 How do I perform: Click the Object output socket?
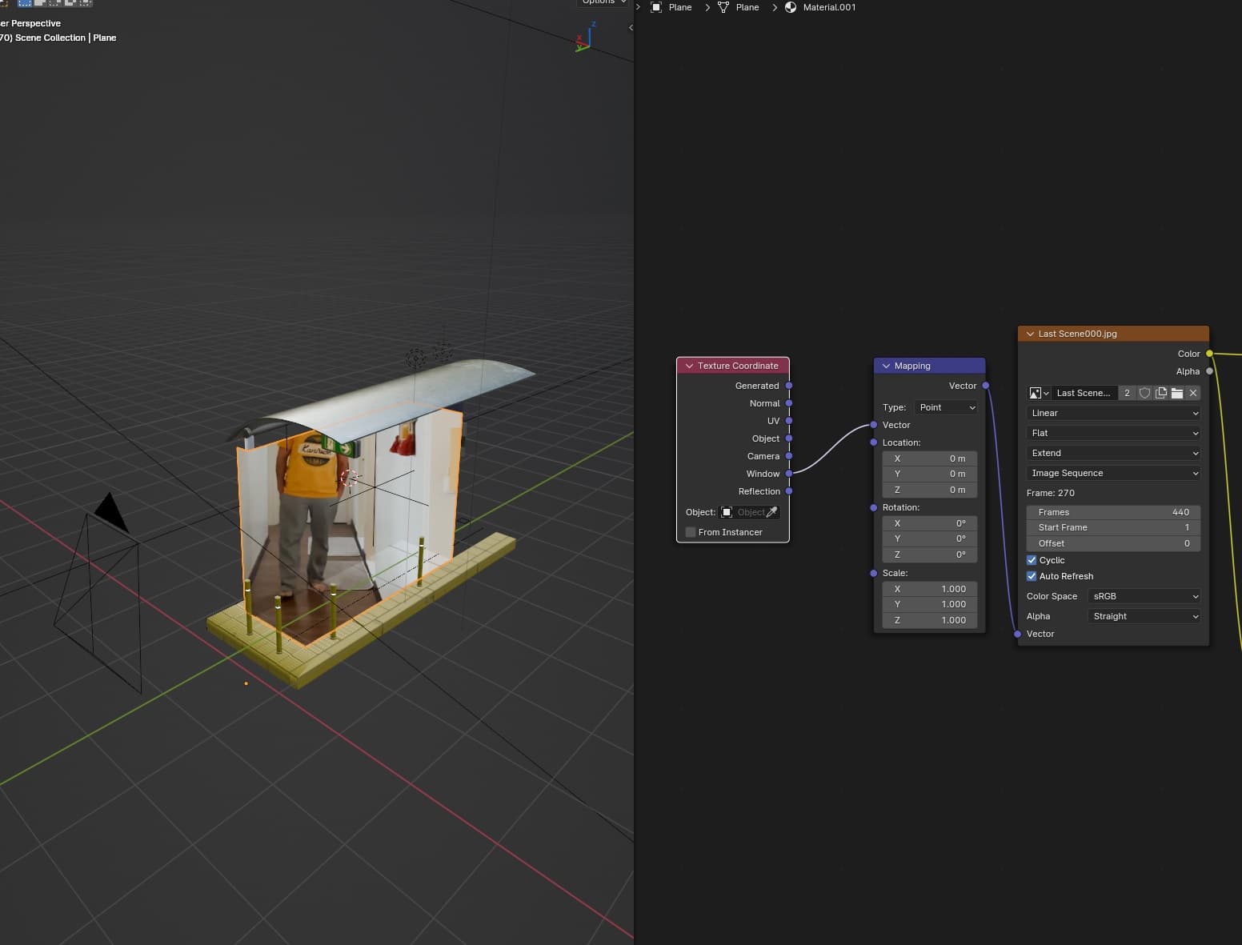(x=789, y=438)
